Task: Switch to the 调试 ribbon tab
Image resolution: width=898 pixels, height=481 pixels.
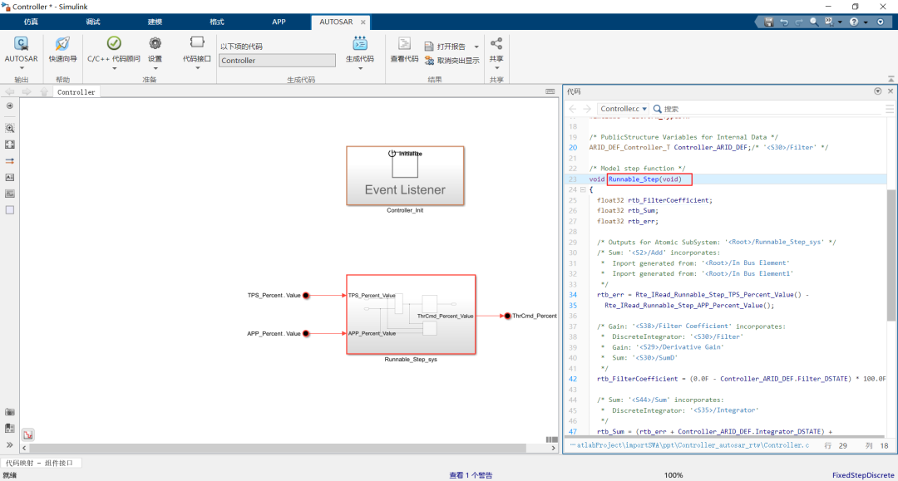Action: (93, 22)
